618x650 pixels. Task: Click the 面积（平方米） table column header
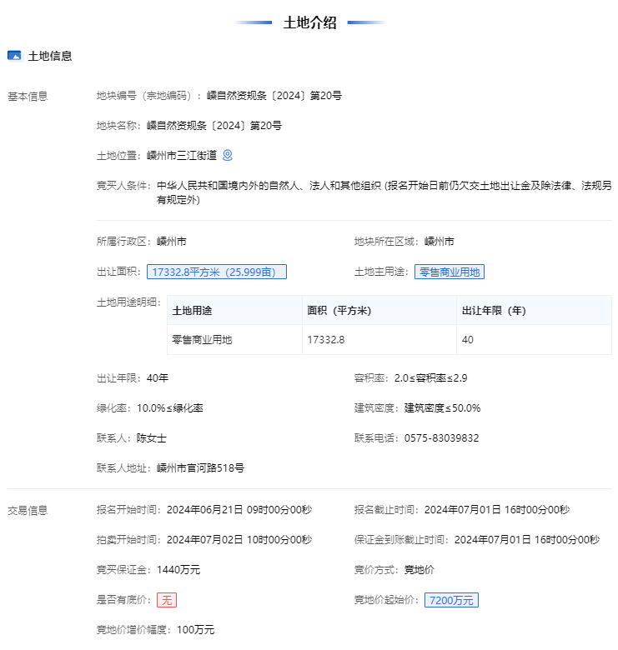(x=339, y=311)
